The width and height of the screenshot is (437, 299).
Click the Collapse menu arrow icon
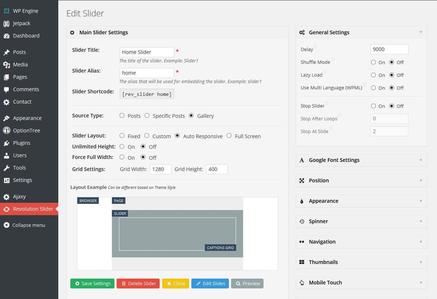pyautogui.click(x=7, y=225)
